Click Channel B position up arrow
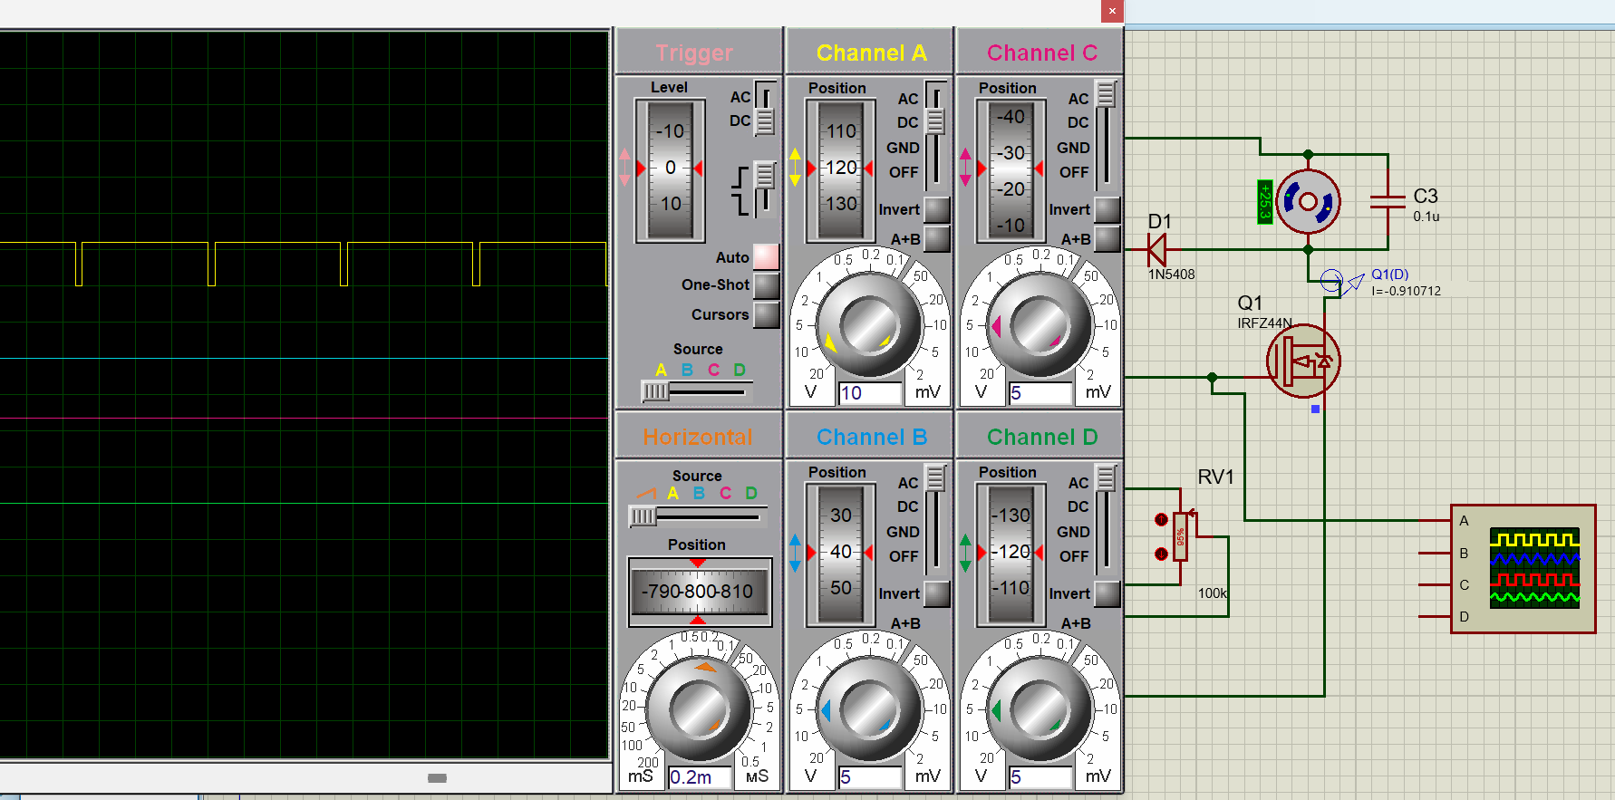 (x=795, y=541)
